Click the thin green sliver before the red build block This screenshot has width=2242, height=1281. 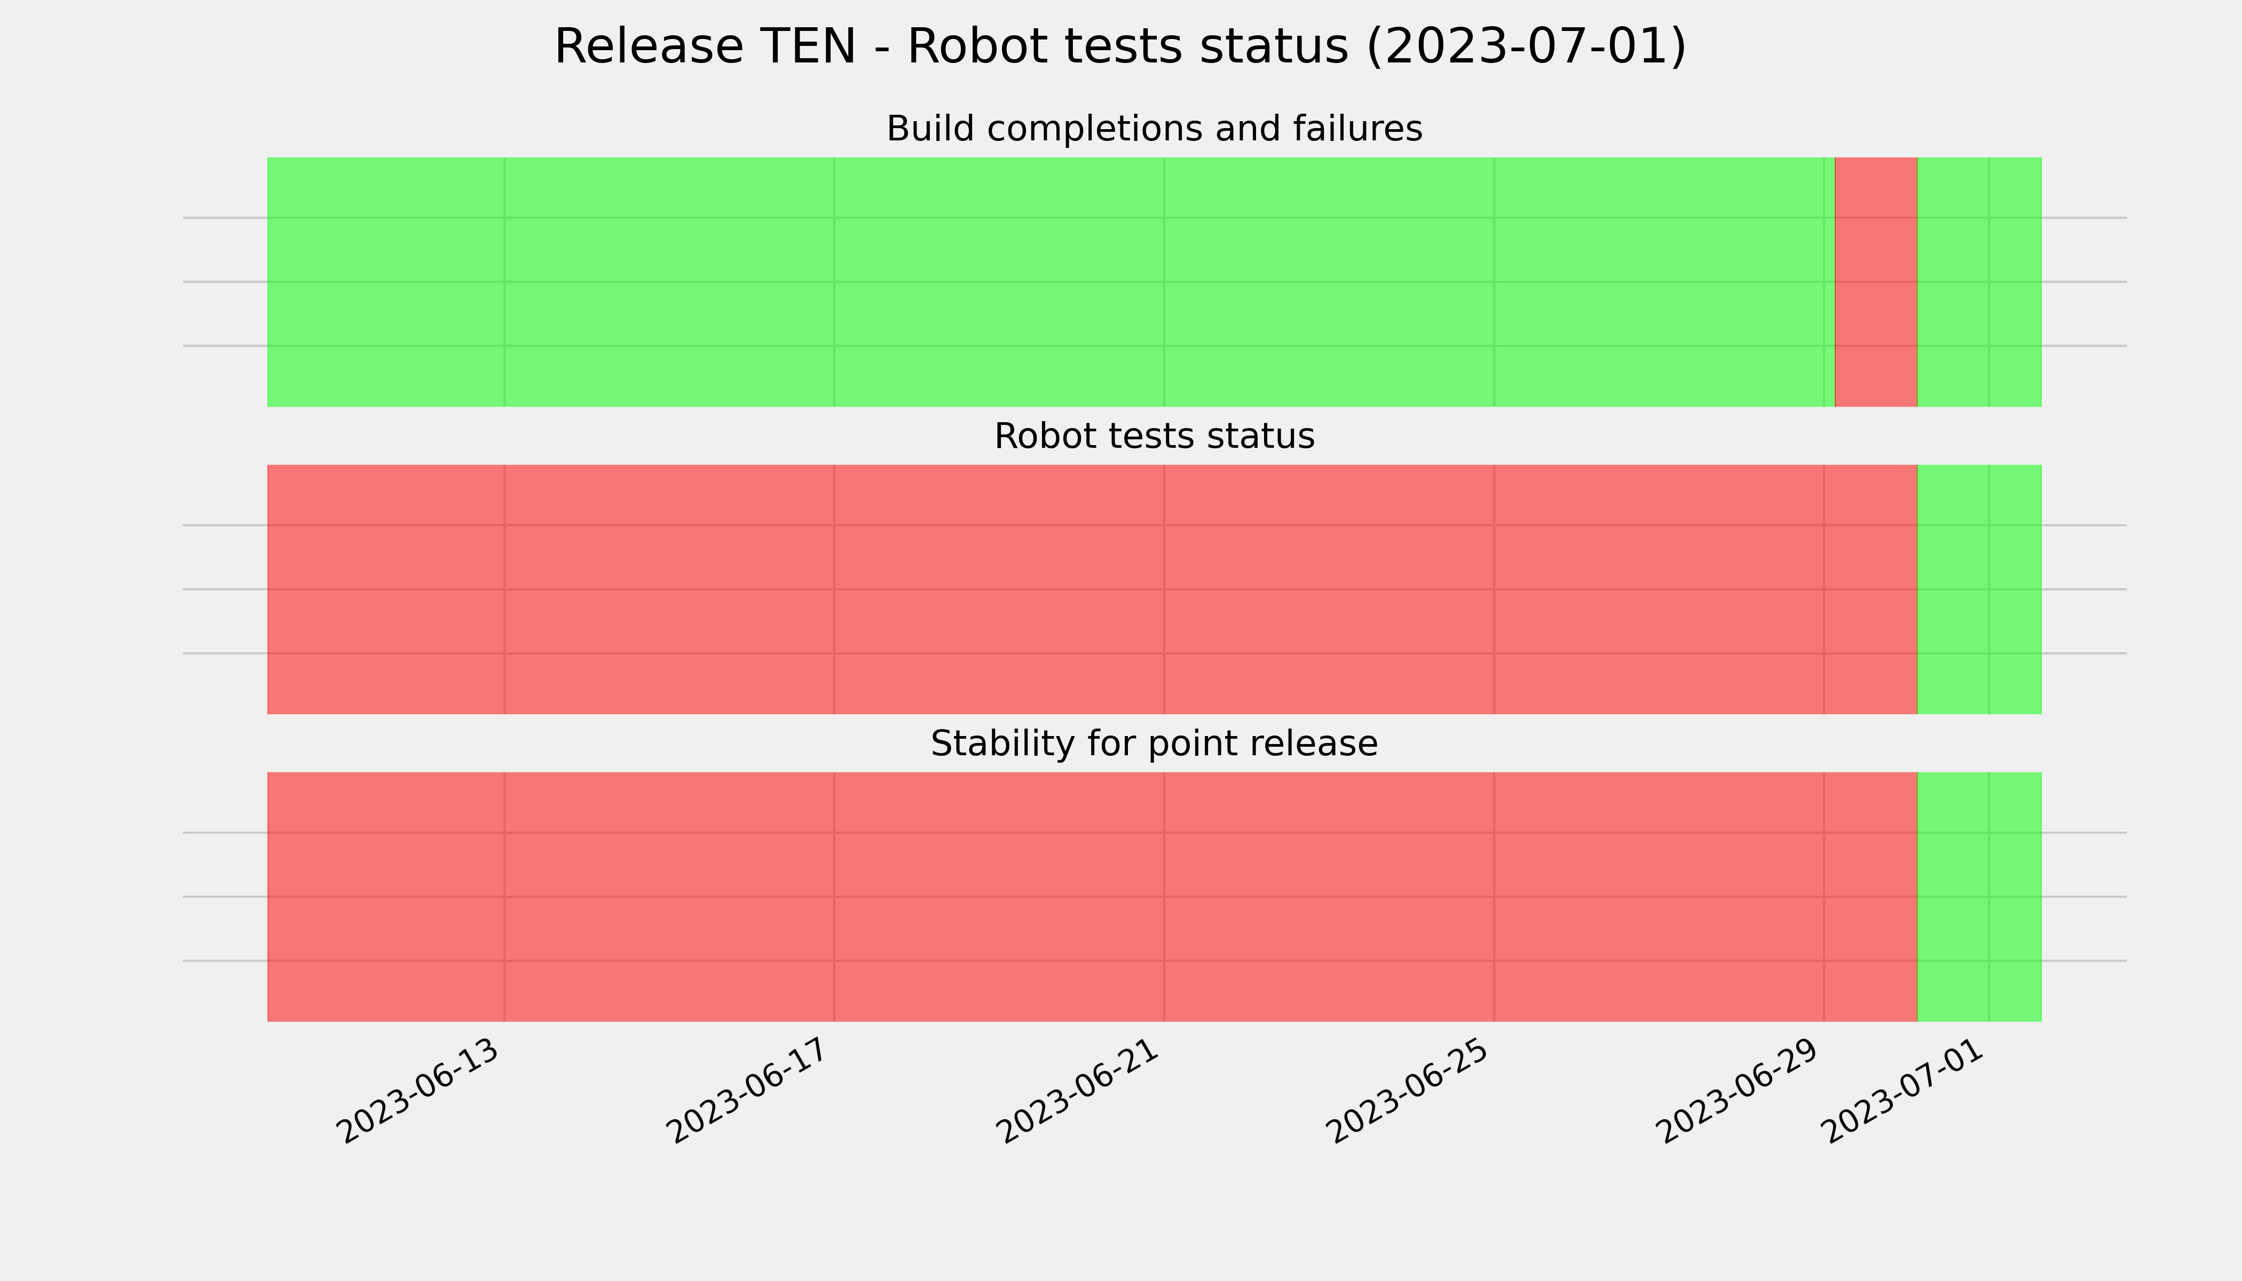click(x=1830, y=281)
